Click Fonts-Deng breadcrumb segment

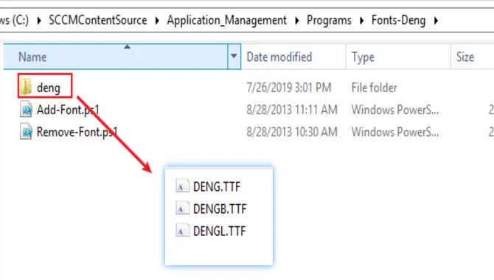pos(399,21)
